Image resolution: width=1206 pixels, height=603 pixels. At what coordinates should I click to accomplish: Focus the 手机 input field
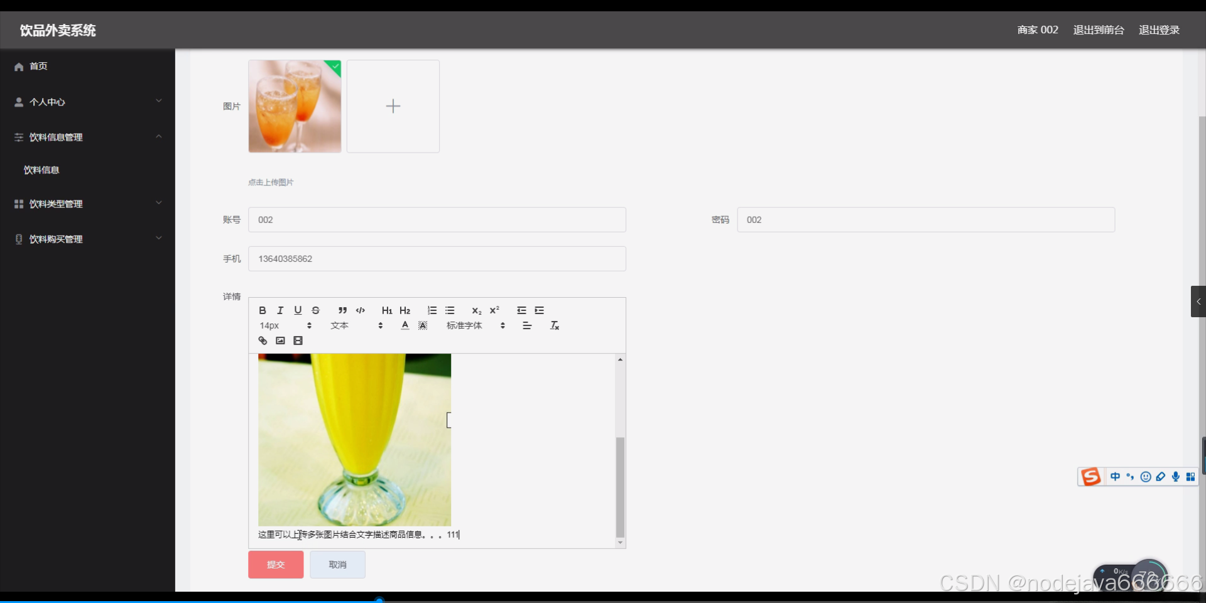click(437, 259)
